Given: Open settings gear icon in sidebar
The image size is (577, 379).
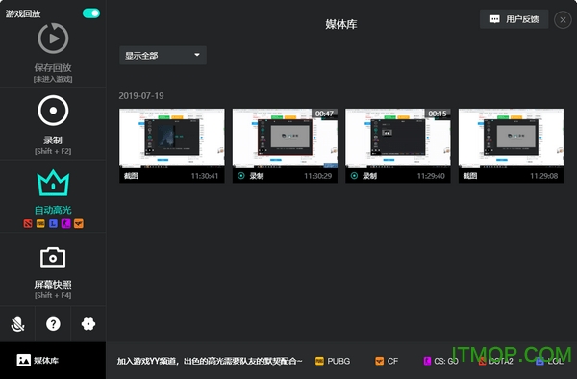Looking at the screenshot, I should [x=88, y=324].
